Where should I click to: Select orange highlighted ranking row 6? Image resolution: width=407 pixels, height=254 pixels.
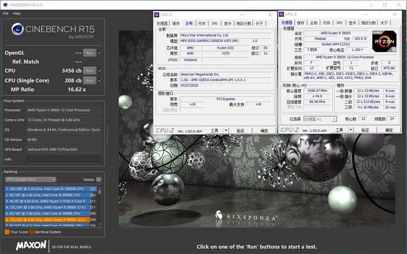pyautogui.click(x=50, y=219)
